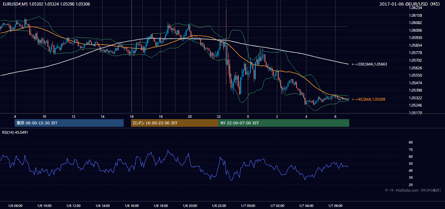Click price scale label 1.05930
The height and width of the screenshot is (209, 445).
pos(415,38)
